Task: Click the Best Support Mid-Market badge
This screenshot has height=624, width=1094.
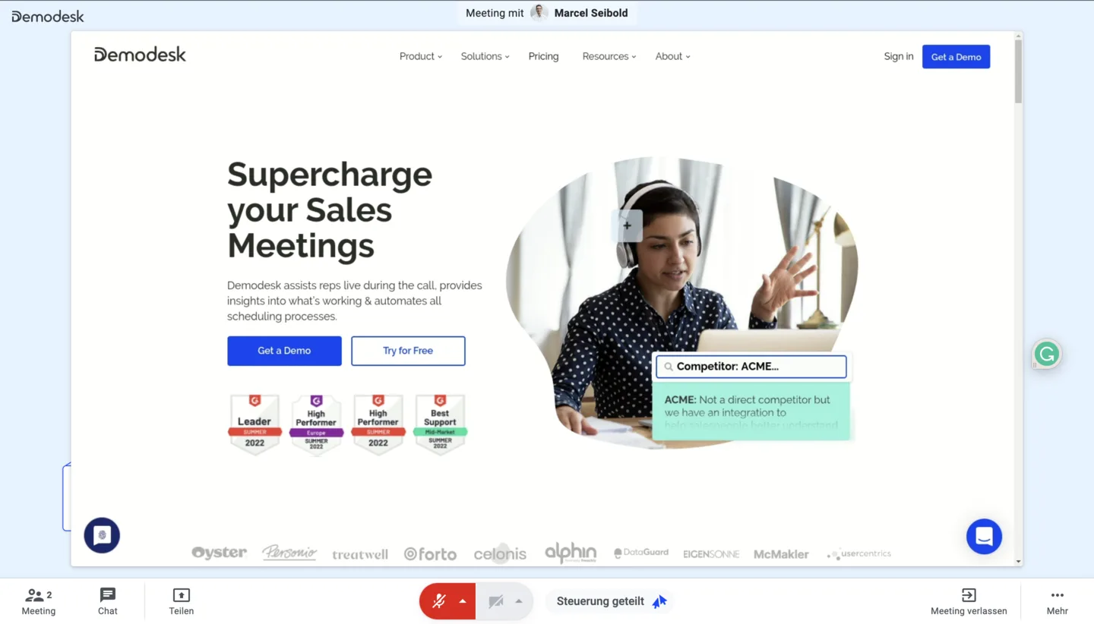Action: point(440,424)
